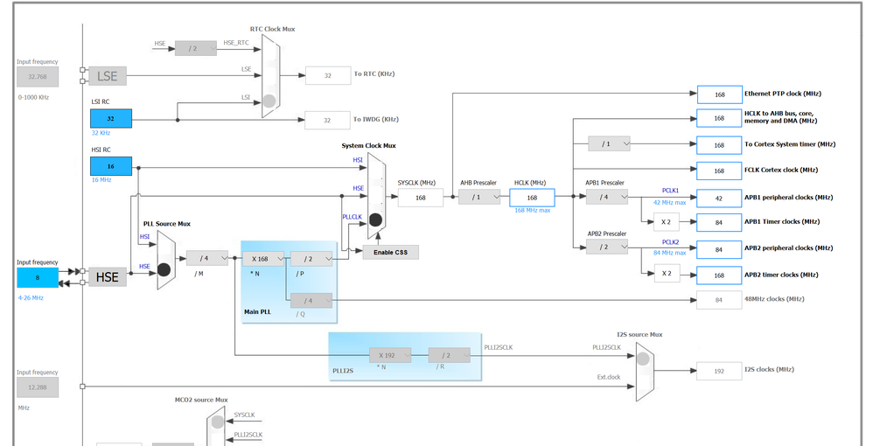Edit the HSE input frequency field
The height and width of the screenshot is (446, 873).
[38, 278]
